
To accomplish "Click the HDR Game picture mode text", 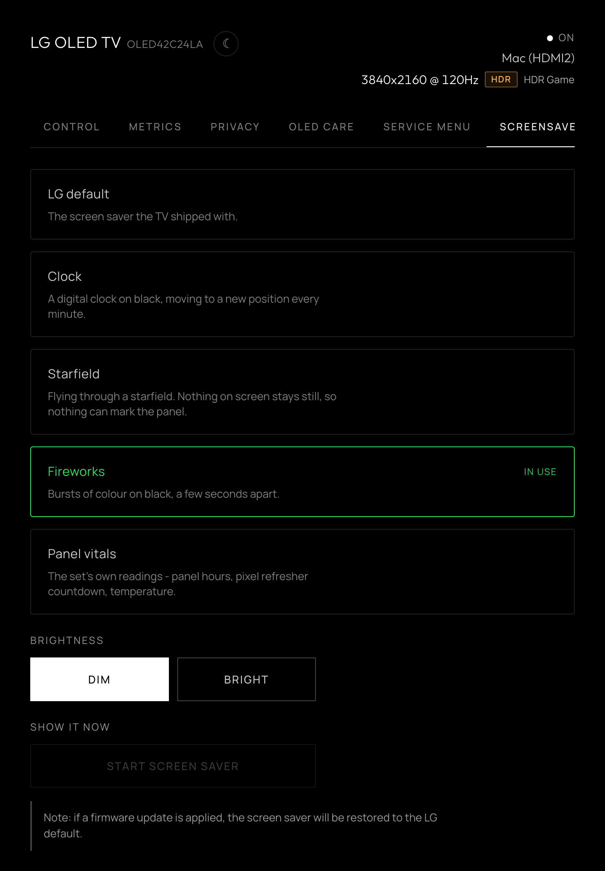I will (549, 80).
